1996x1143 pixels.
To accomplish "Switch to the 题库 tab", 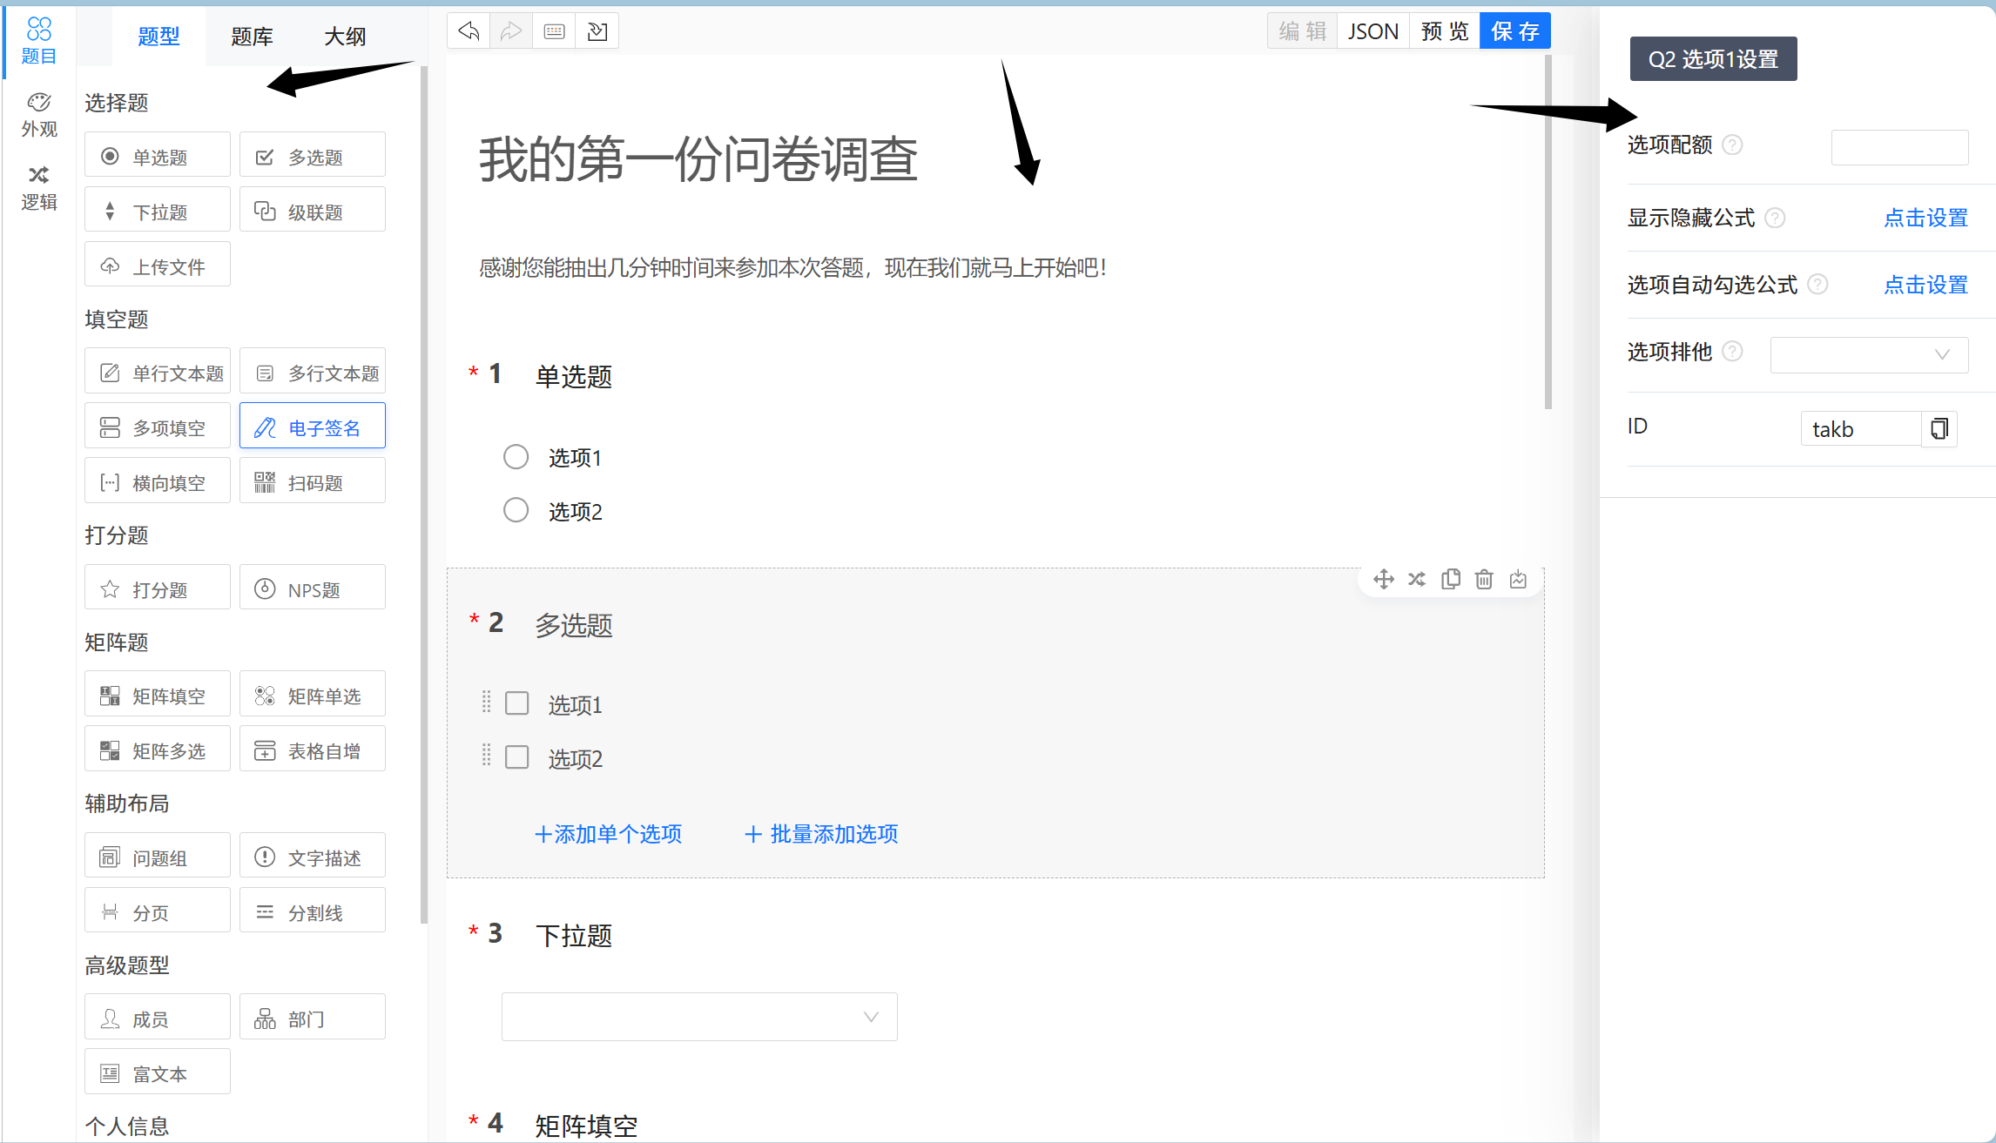I will pyautogui.click(x=252, y=37).
